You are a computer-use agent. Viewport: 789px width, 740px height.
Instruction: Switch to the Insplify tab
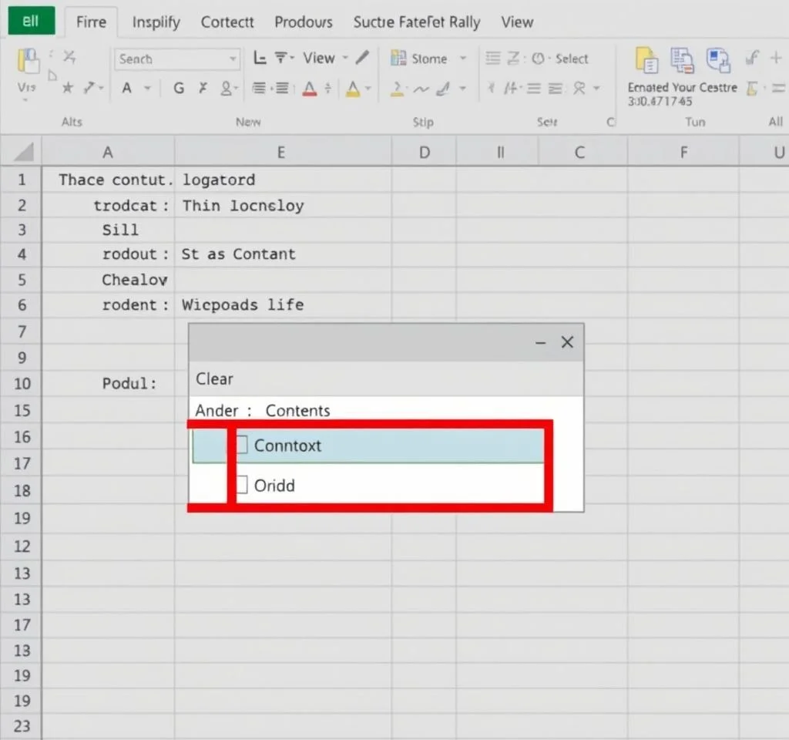[156, 22]
